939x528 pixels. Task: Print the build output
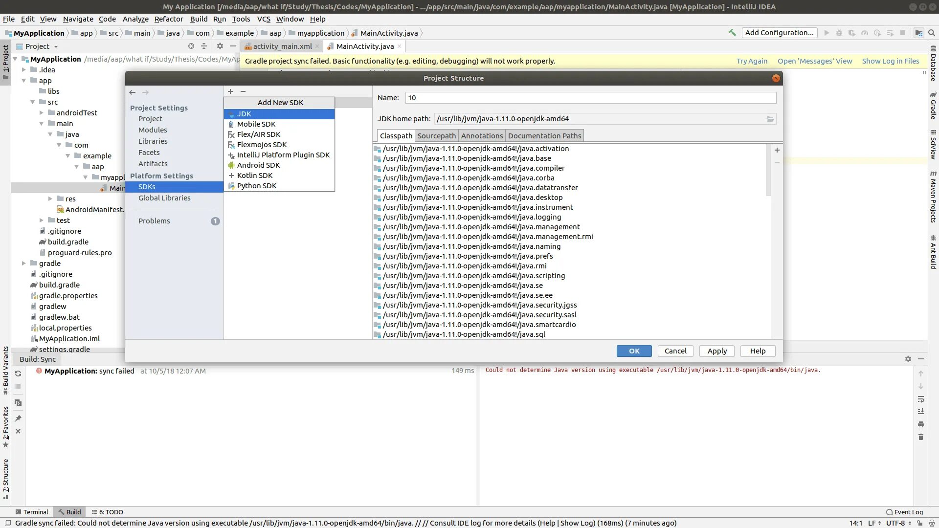pyautogui.click(x=921, y=424)
